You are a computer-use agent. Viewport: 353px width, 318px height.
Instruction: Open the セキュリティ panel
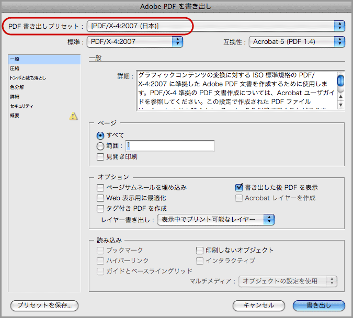coord(44,106)
